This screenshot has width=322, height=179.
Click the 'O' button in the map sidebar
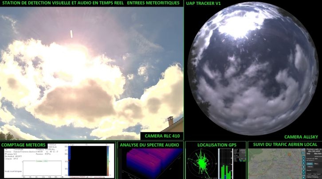tap(303, 160)
